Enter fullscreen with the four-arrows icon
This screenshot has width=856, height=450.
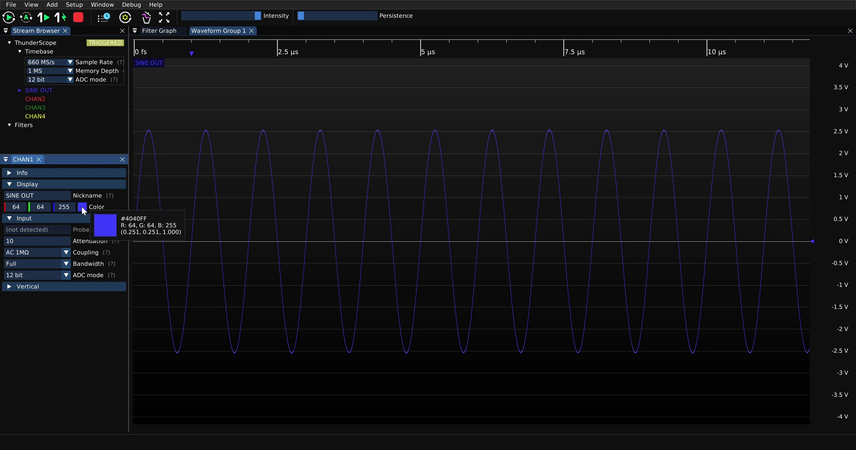click(164, 17)
